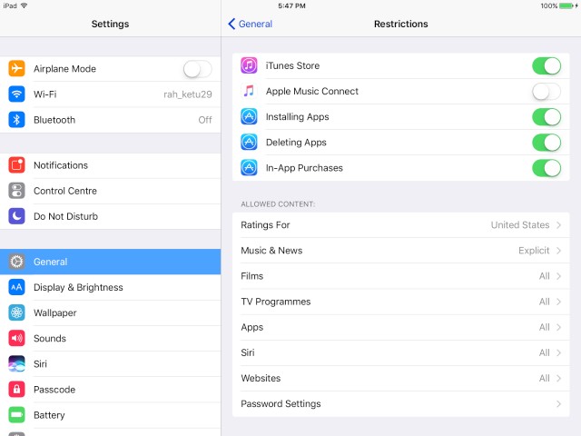The width and height of the screenshot is (581, 436).
Task: Tap the Deleting Apps App Store icon
Action: [x=249, y=143]
